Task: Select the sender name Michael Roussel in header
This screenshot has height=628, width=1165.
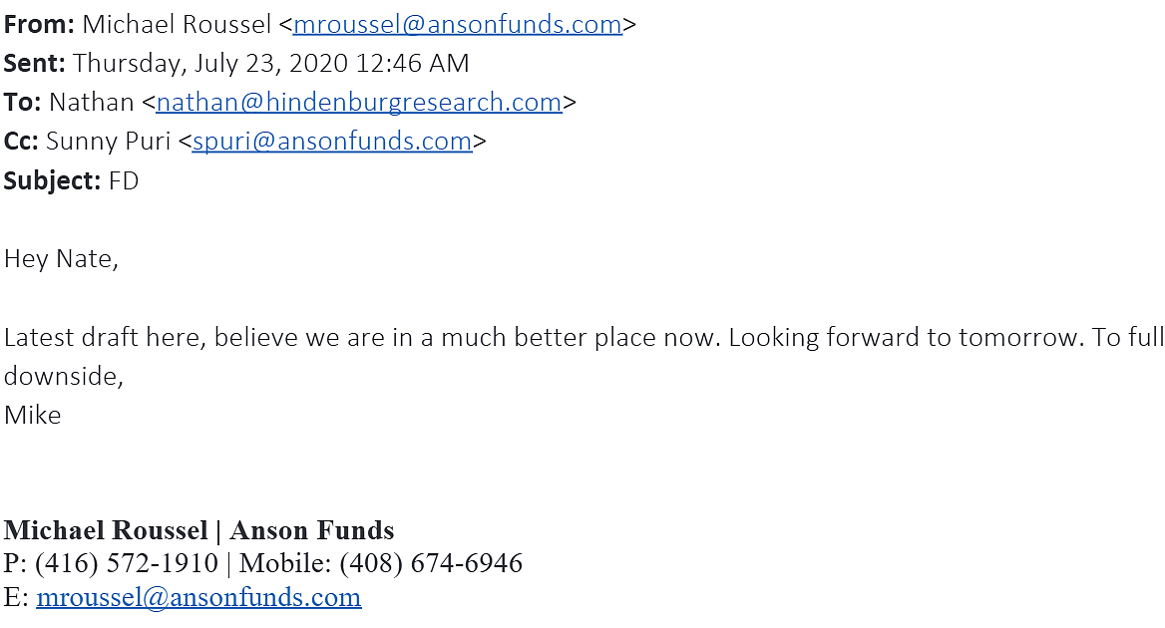Action: click(177, 25)
